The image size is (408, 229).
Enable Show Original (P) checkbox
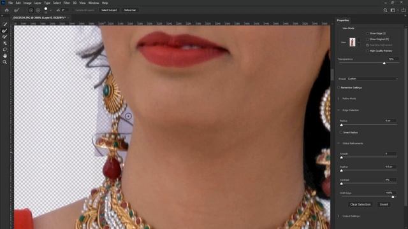367,39
